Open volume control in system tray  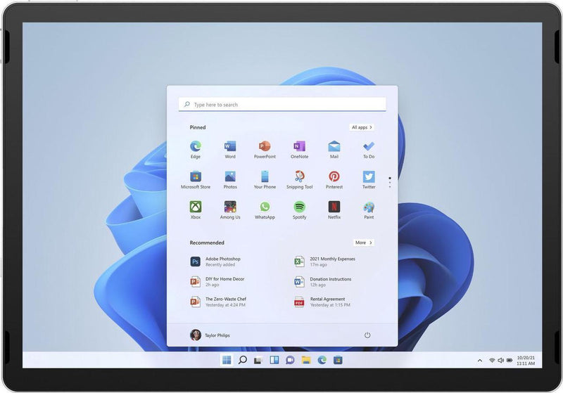(500, 361)
